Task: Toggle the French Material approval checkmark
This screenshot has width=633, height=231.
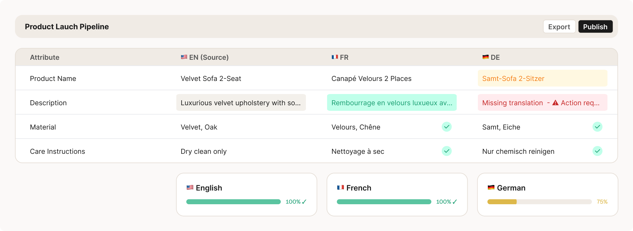Action: (x=446, y=127)
